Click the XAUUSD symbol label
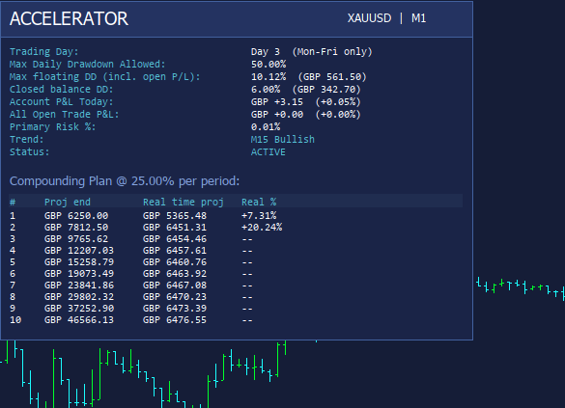This screenshot has height=408, width=565. (369, 18)
